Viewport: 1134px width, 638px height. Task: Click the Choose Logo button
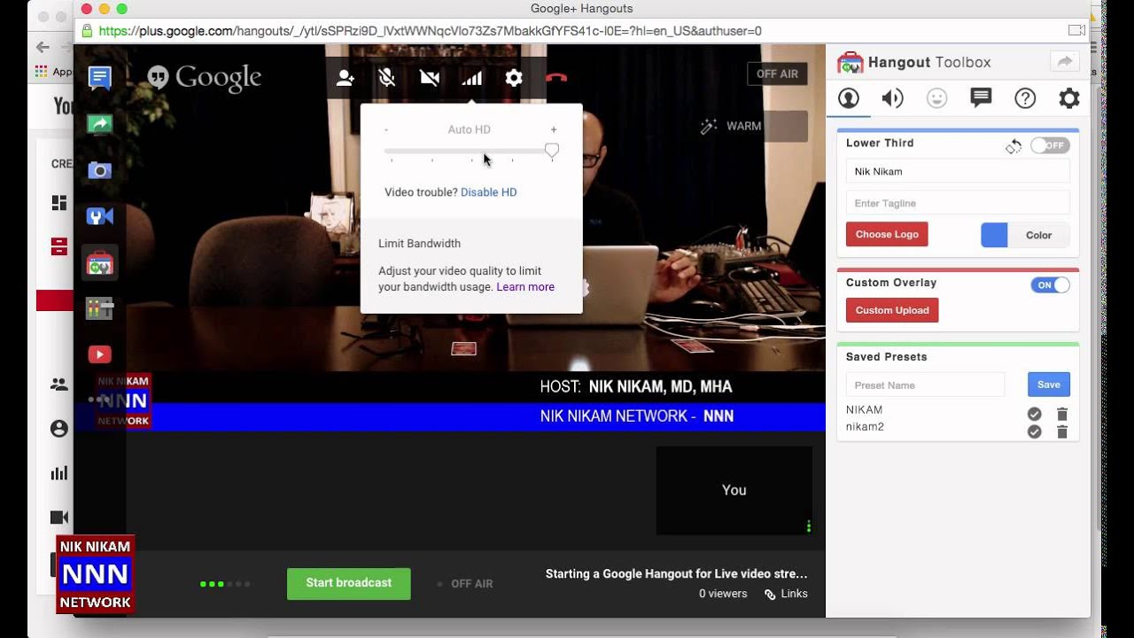tap(887, 235)
